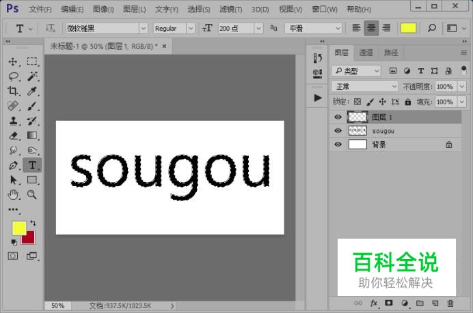Align text right

[386, 28]
